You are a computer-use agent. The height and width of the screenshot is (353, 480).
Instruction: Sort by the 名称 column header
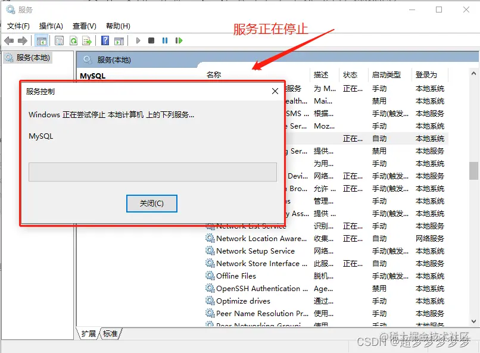coord(257,74)
